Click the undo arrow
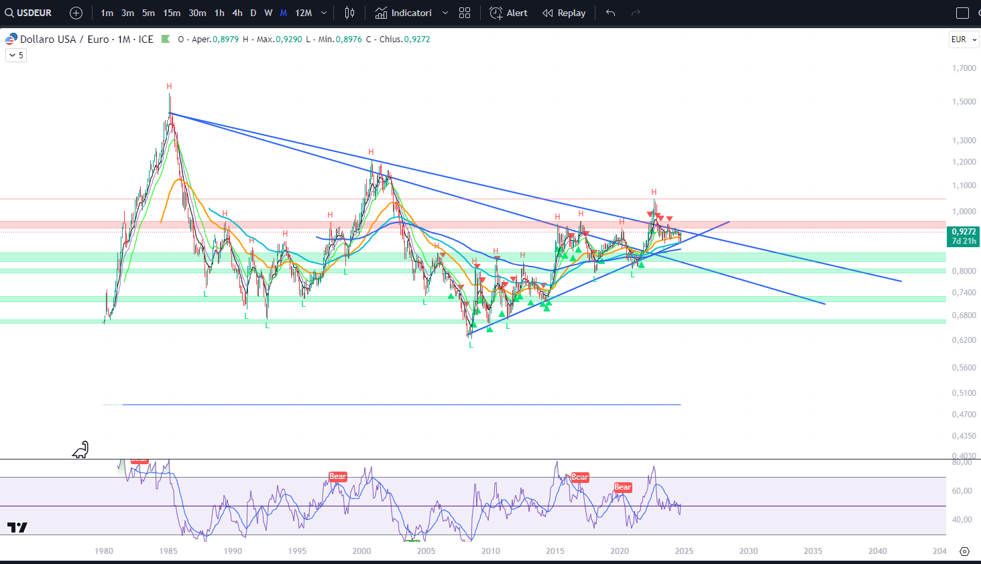981x564 pixels. 610,13
